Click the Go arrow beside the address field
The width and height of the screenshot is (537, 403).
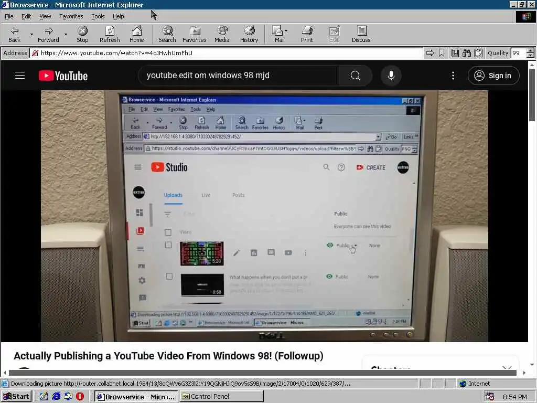click(x=430, y=53)
